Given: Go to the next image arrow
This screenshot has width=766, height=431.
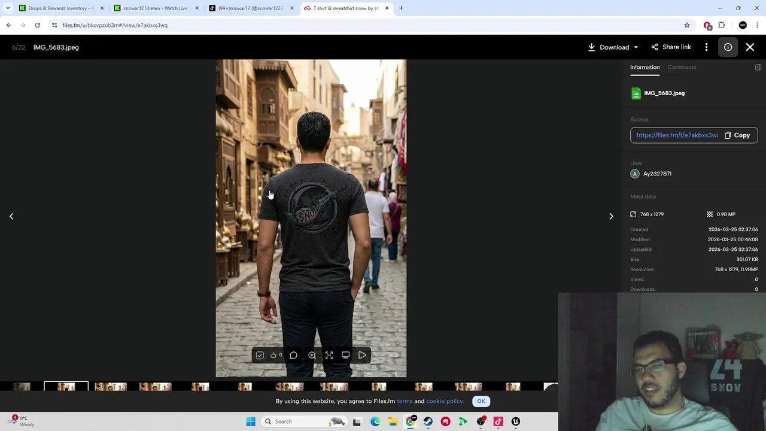Looking at the screenshot, I should point(611,216).
